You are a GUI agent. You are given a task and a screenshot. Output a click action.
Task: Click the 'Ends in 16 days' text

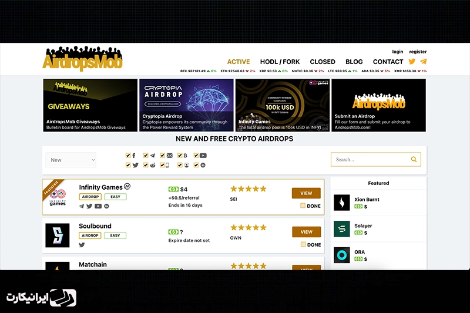coord(185,205)
